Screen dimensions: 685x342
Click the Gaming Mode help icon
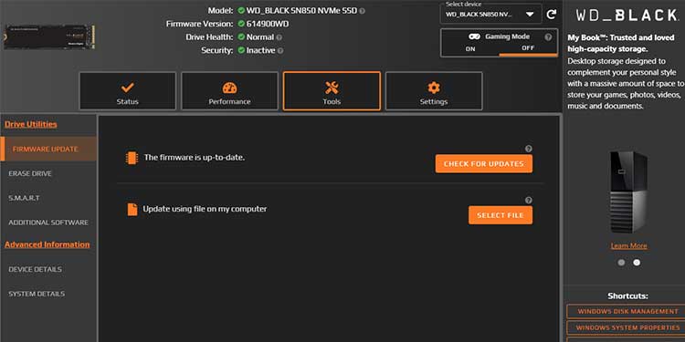pos(548,37)
